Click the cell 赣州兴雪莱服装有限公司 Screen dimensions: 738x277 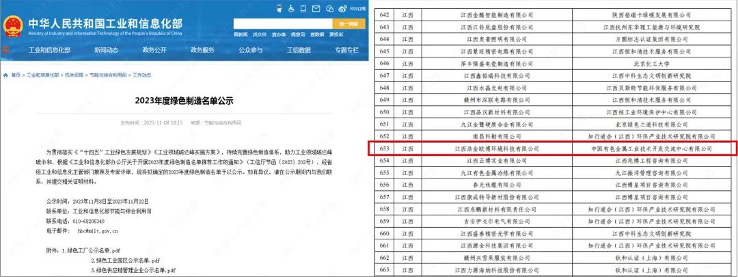pyautogui.click(x=497, y=258)
